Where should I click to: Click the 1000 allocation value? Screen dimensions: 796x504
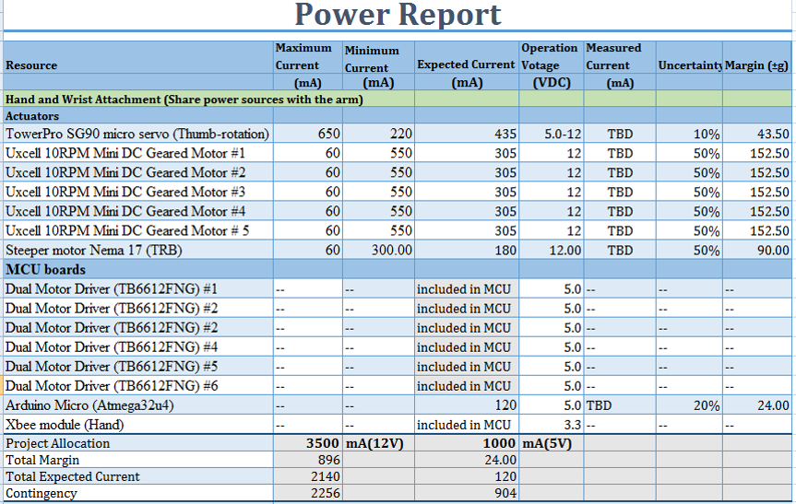pyautogui.click(x=467, y=443)
